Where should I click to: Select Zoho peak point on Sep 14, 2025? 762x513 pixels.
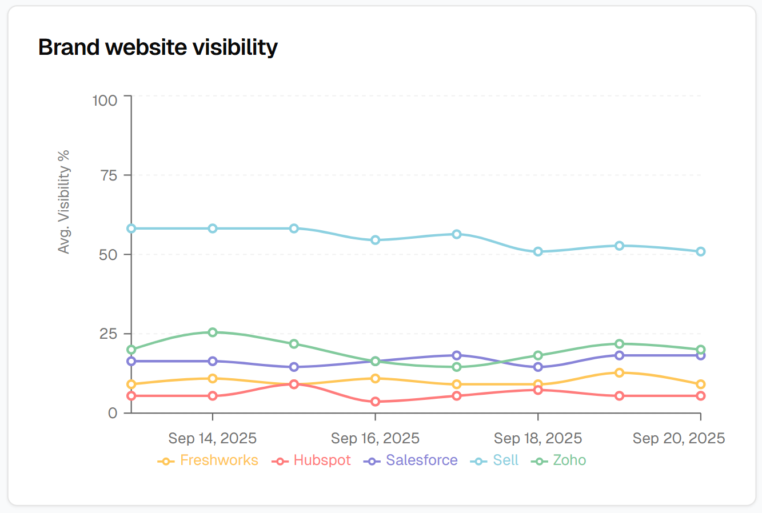click(213, 332)
